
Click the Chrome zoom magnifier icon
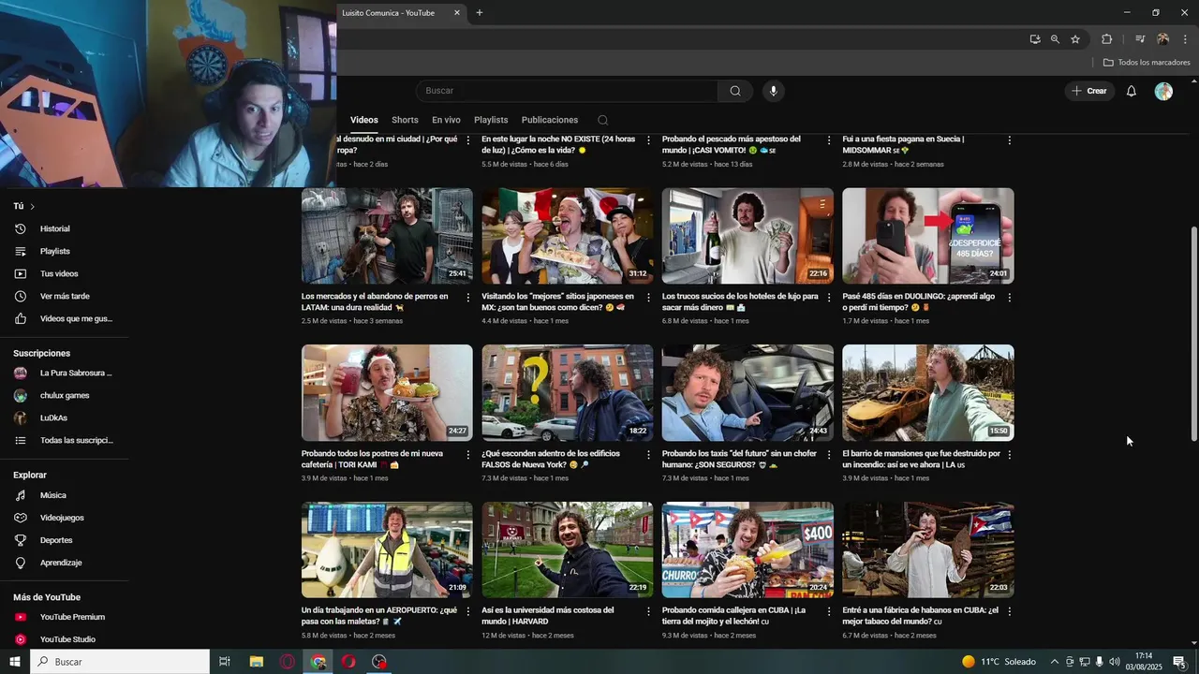(1055, 39)
